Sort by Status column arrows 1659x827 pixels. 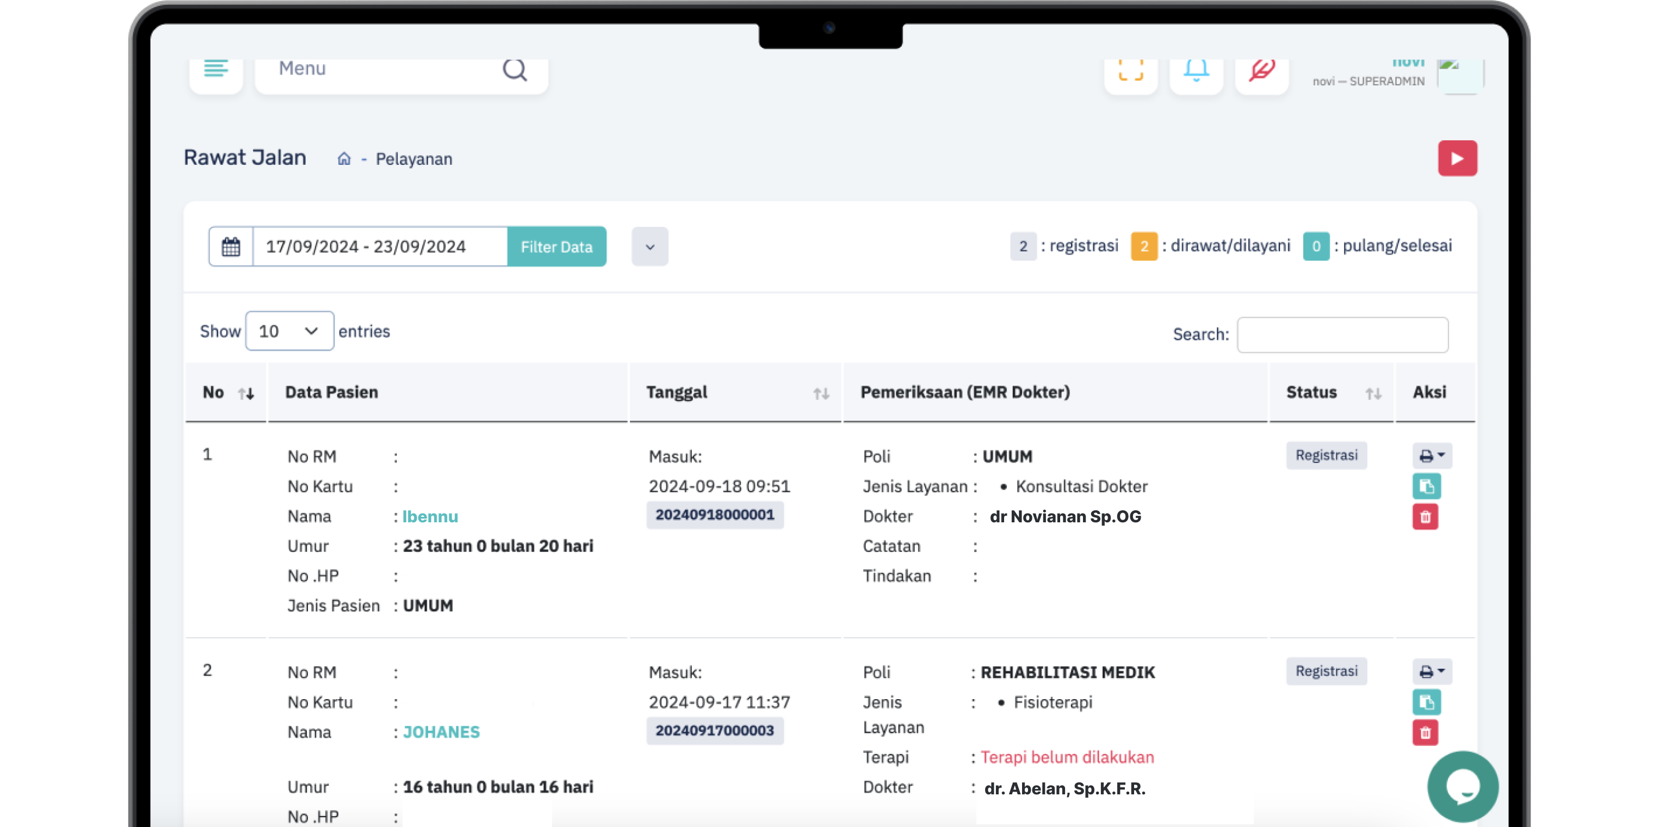coord(1373,393)
